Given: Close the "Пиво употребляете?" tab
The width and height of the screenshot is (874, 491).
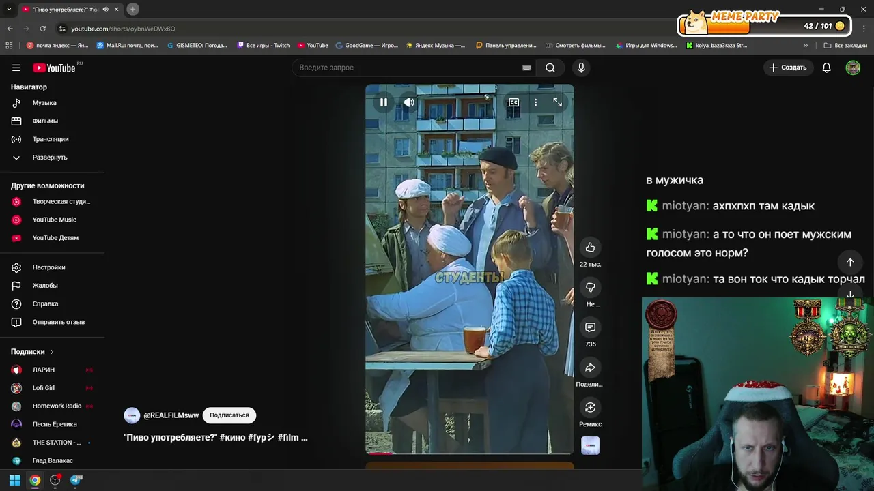Looking at the screenshot, I should coord(117,9).
